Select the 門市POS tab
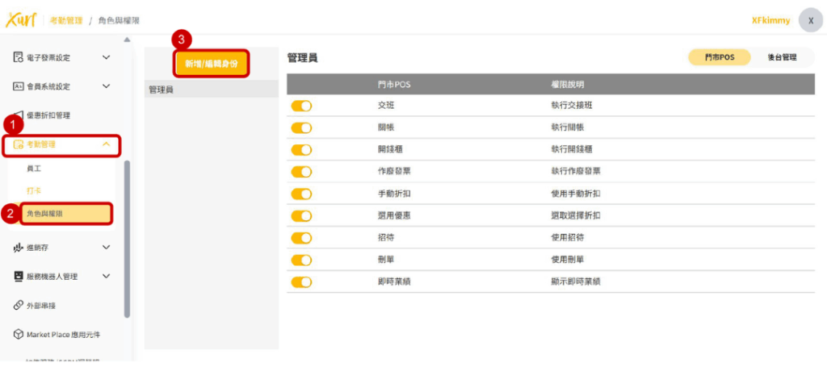This screenshot has height=367, width=827. pyautogui.click(x=719, y=57)
